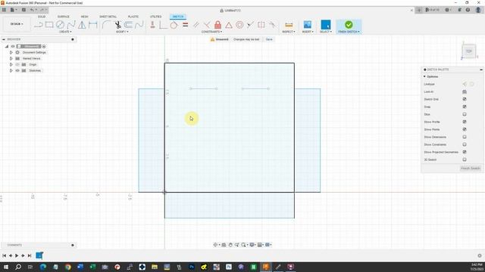Toggle the Show Profile checkbox

pyautogui.click(x=465, y=122)
